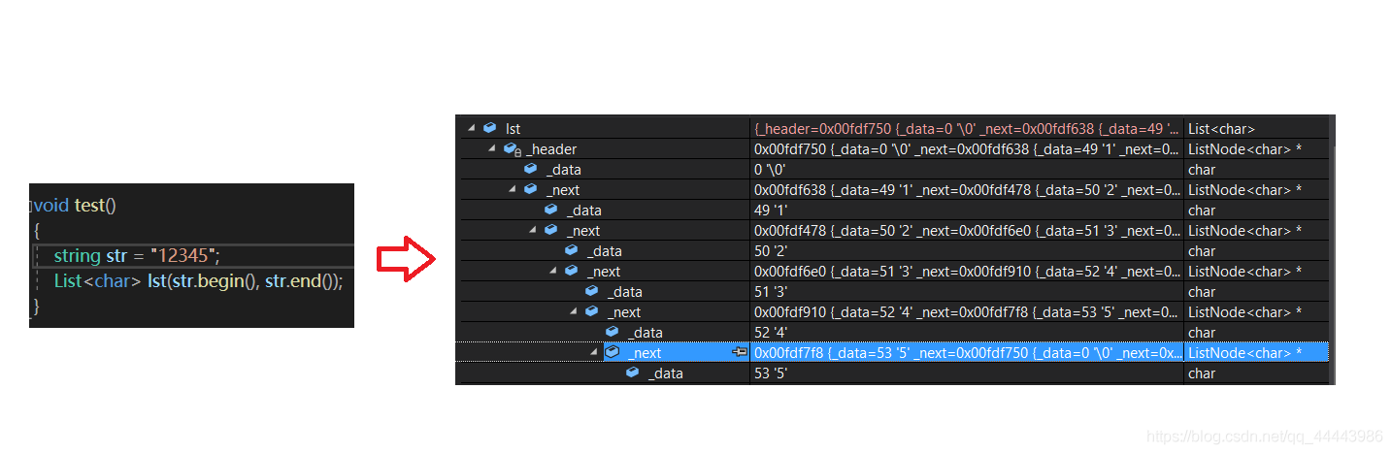Click the cube icon of _data row valued 51 '3'
Image resolution: width=1392 pixels, height=454 pixels.
(x=591, y=291)
